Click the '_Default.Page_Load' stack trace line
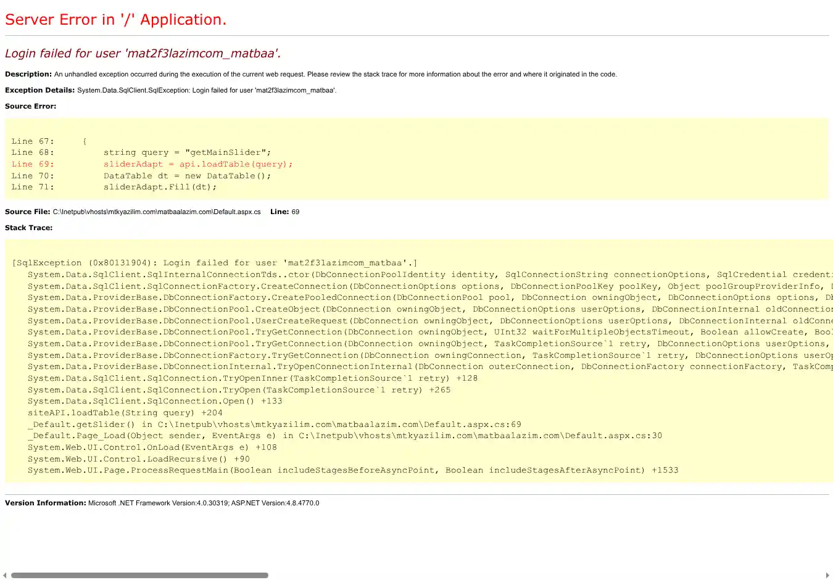 tap(344, 436)
